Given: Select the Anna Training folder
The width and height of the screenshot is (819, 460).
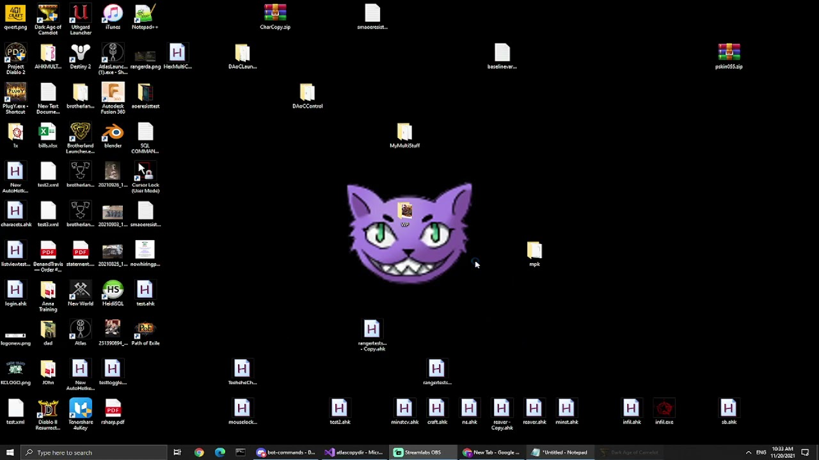Looking at the screenshot, I should coord(48,296).
